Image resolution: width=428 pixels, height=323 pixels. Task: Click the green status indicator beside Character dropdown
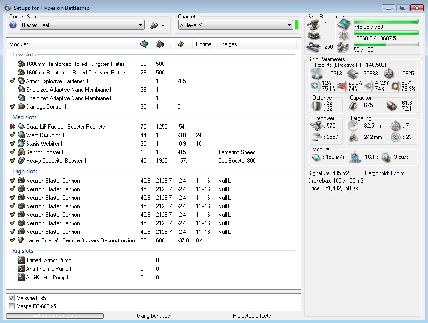(297, 25)
